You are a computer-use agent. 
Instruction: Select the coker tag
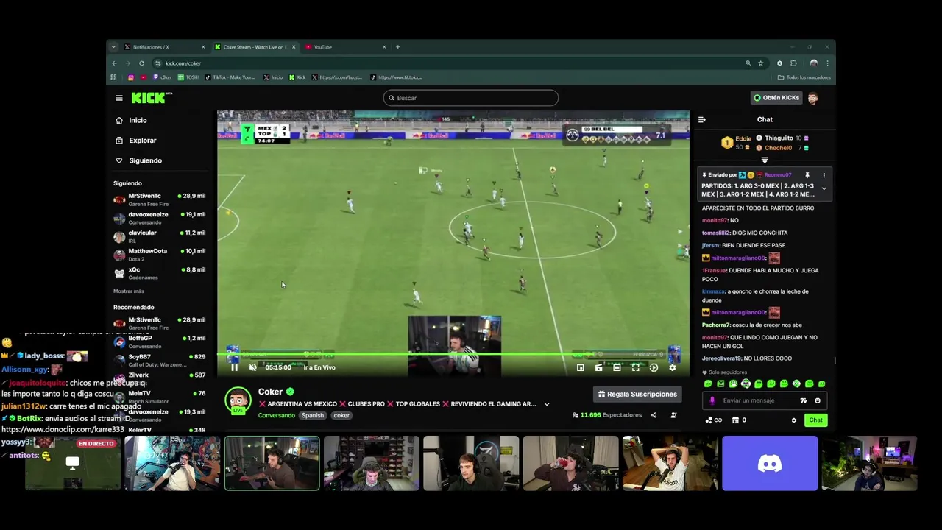tap(341, 415)
